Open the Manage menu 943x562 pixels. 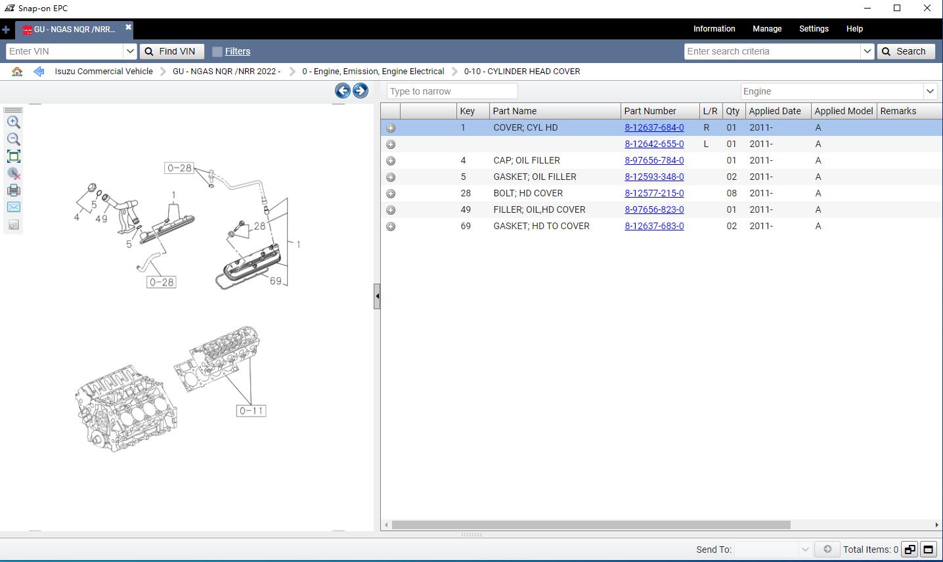pos(767,29)
